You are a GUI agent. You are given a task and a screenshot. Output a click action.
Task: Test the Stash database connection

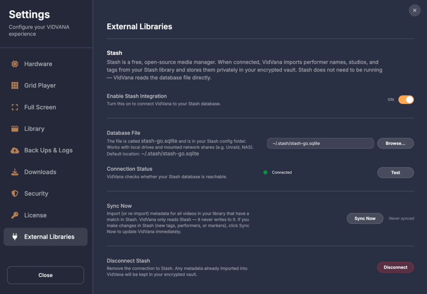[395, 172]
